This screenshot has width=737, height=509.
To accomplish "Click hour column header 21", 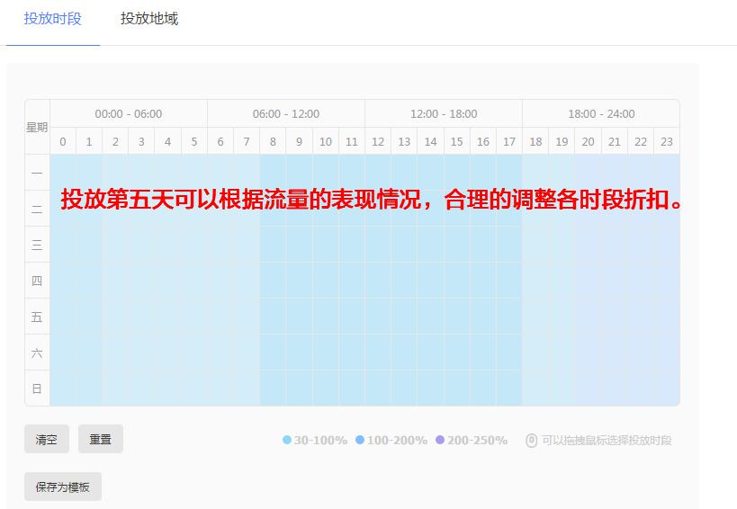I will pyautogui.click(x=615, y=141).
